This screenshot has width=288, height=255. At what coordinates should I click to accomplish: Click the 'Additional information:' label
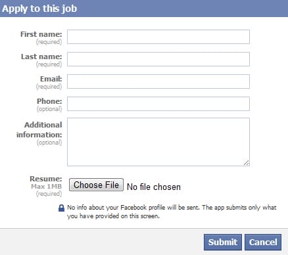39,129
